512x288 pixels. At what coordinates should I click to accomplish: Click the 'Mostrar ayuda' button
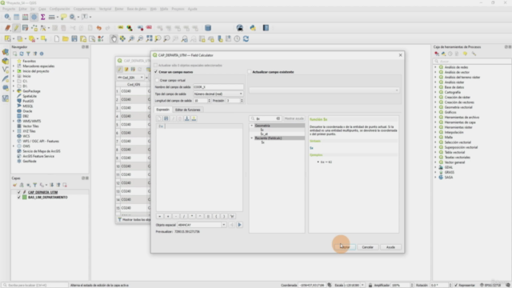click(294, 118)
